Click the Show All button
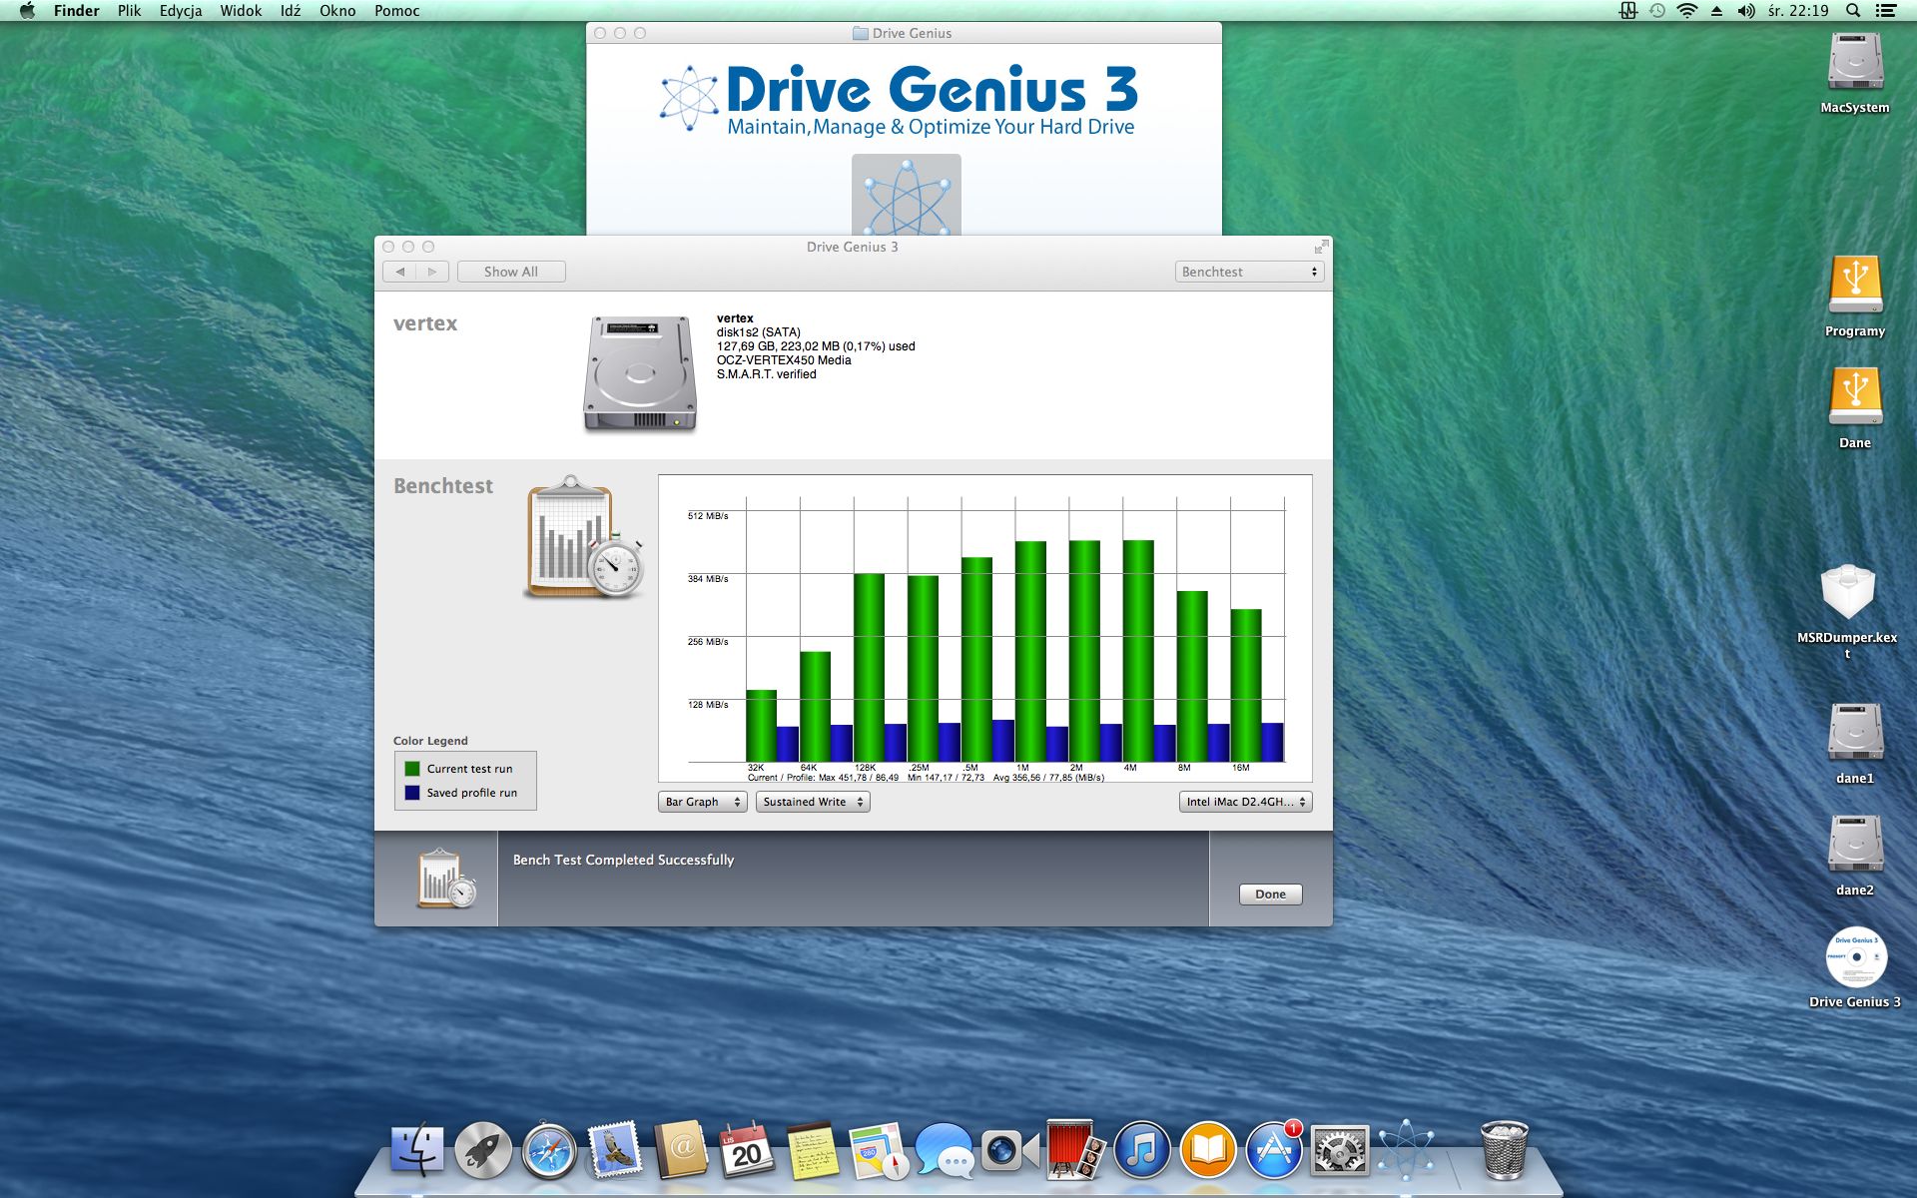Viewport: 1917px width, 1198px height. point(511,272)
